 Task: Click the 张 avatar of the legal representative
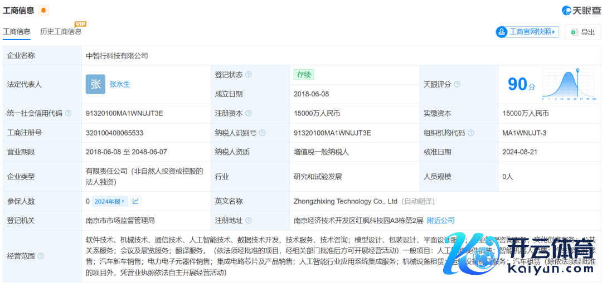pos(95,84)
